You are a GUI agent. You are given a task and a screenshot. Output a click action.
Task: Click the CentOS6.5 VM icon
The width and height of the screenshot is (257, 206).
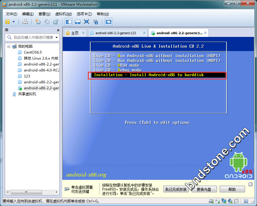coord(20,52)
